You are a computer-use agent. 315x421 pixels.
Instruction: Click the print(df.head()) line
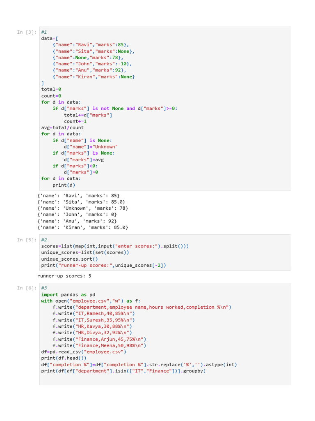click(x=64, y=358)
